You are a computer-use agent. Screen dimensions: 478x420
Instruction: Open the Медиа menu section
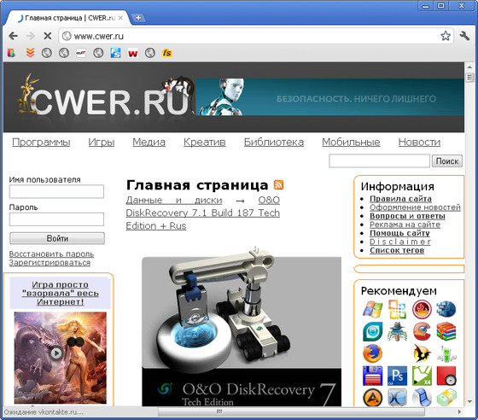(149, 143)
